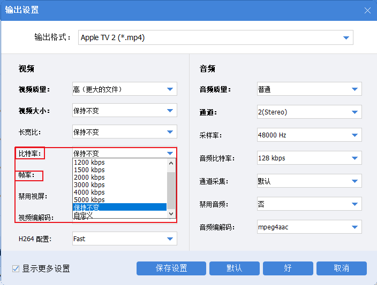Expand the 音频编解码 mpeg4aac dropdown
The image size is (377, 285).
tap(355, 227)
